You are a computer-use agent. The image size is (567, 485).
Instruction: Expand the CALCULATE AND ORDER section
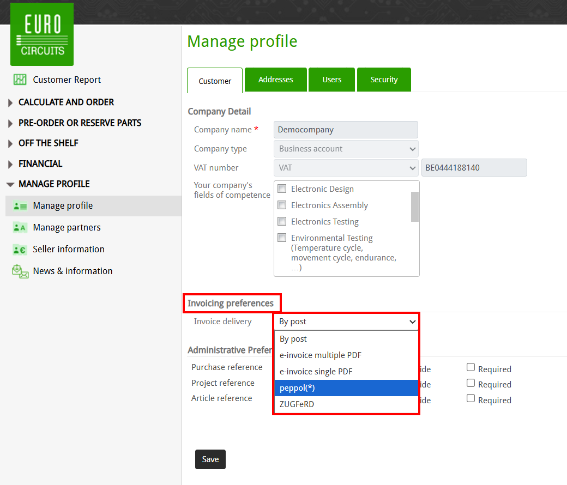click(x=10, y=103)
